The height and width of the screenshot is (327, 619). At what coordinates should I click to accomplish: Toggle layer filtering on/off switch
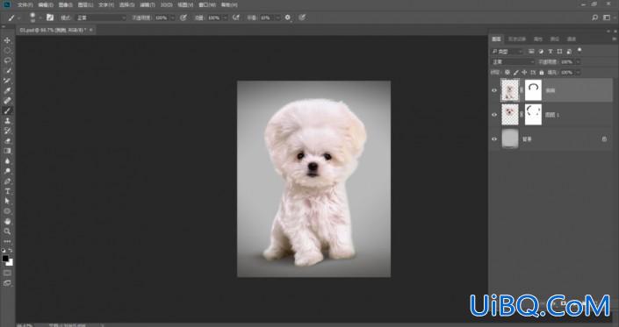click(579, 51)
